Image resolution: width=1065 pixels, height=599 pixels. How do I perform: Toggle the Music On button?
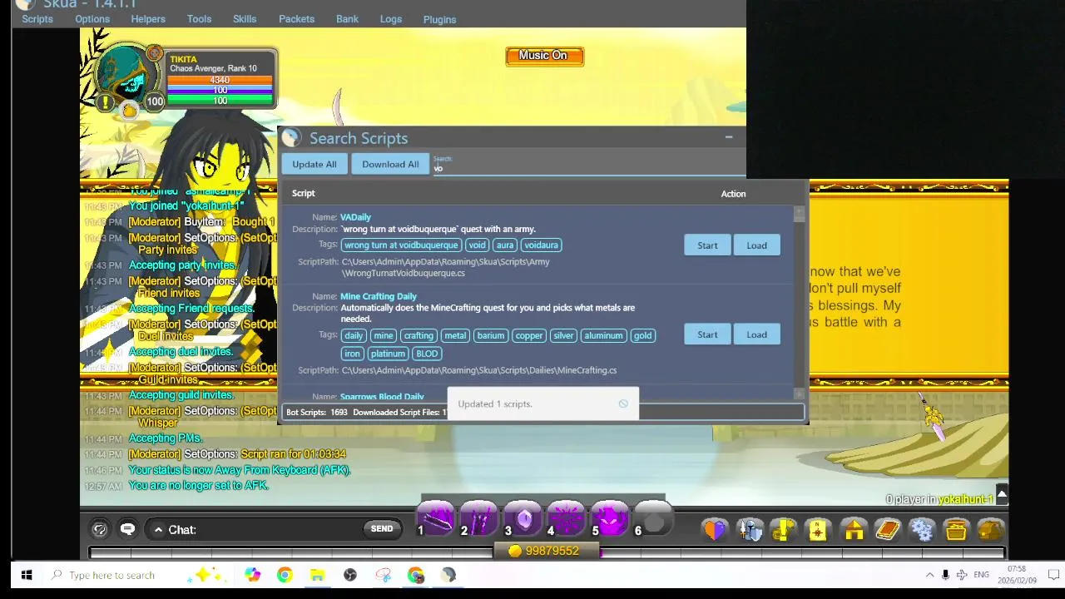pyautogui.click(x=544, y=56)
